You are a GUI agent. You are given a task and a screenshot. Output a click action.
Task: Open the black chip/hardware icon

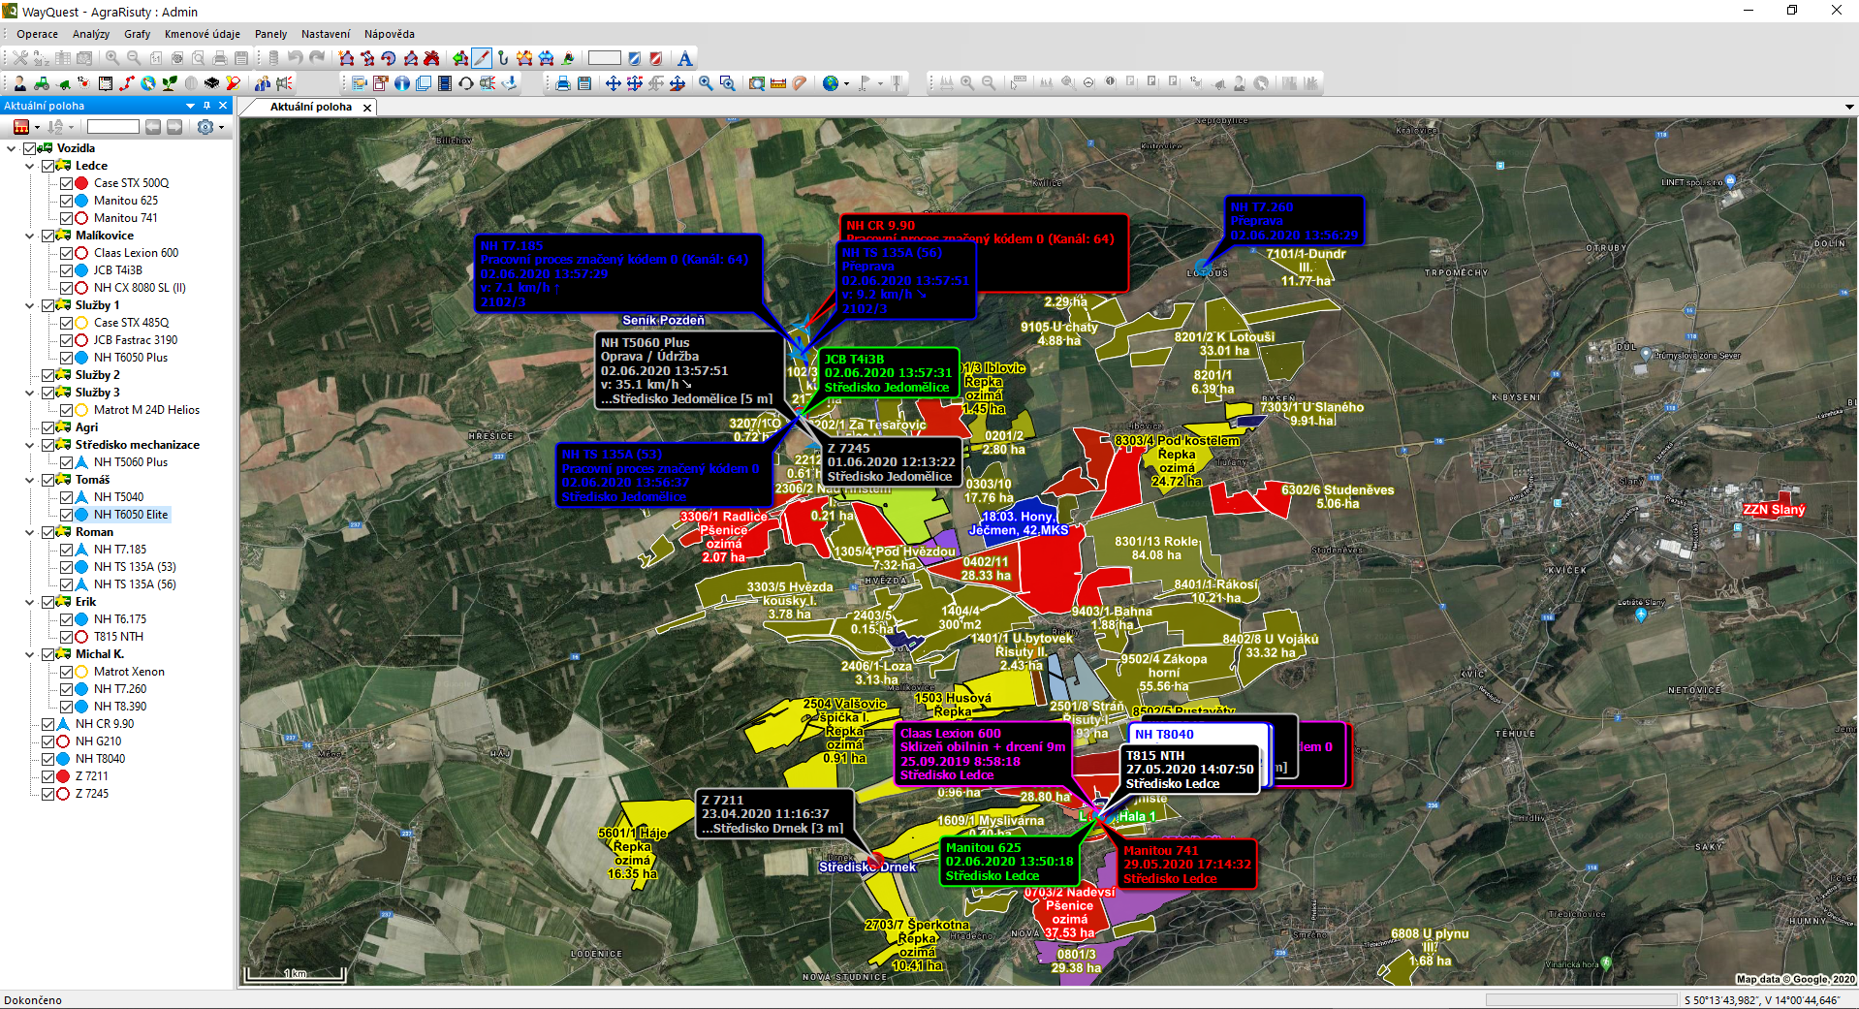point(211,83)
